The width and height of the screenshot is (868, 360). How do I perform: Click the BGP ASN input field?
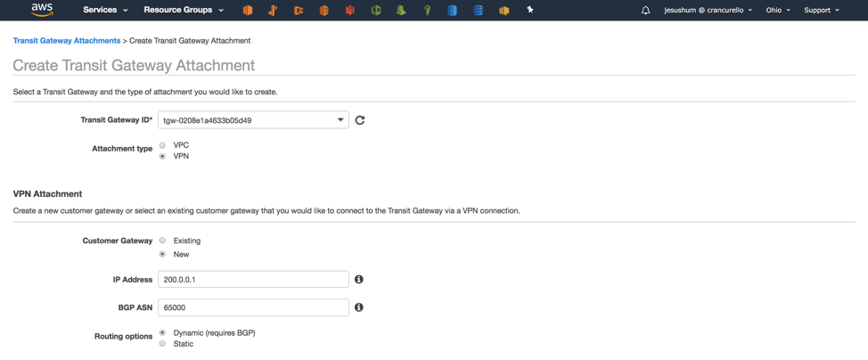(x=253, y=307)
